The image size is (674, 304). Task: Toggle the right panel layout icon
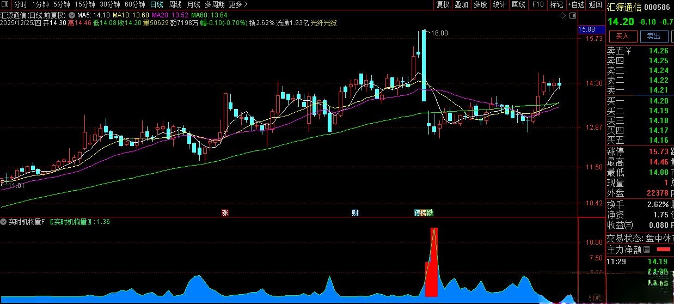click(572, 15)
